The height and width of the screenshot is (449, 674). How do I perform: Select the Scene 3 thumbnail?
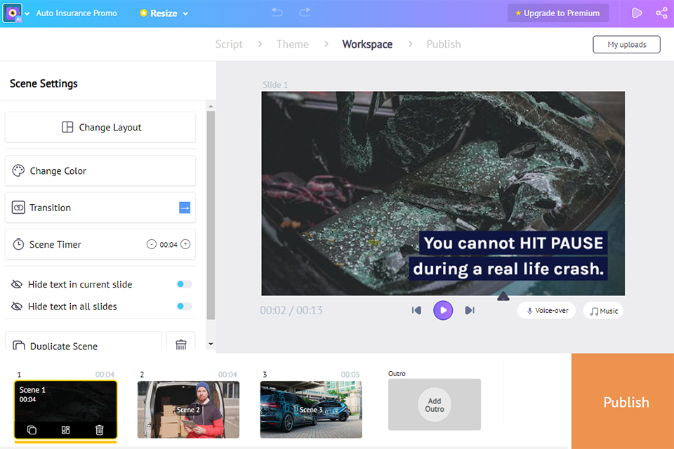pos(311,410)
